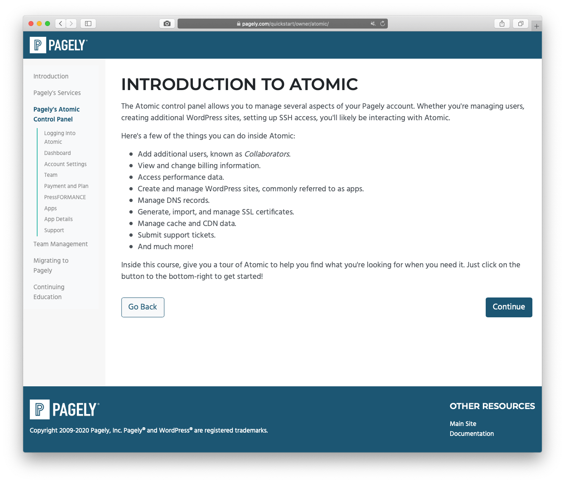Click the Pagely logo in header

pos(59,45)
